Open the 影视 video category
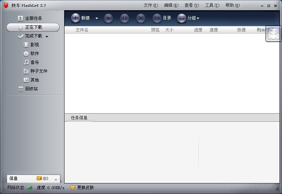 (35, 45)
